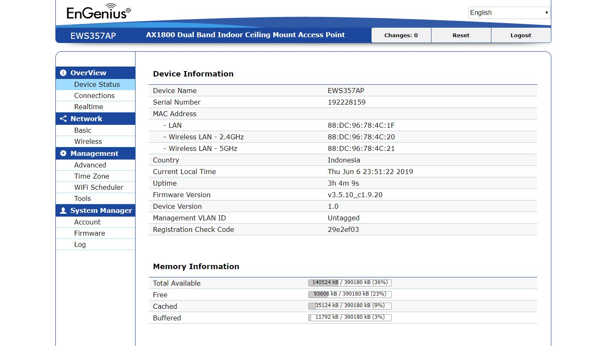Open the Realtime page
Screen dimensions: 591x346
click(95, 107)
